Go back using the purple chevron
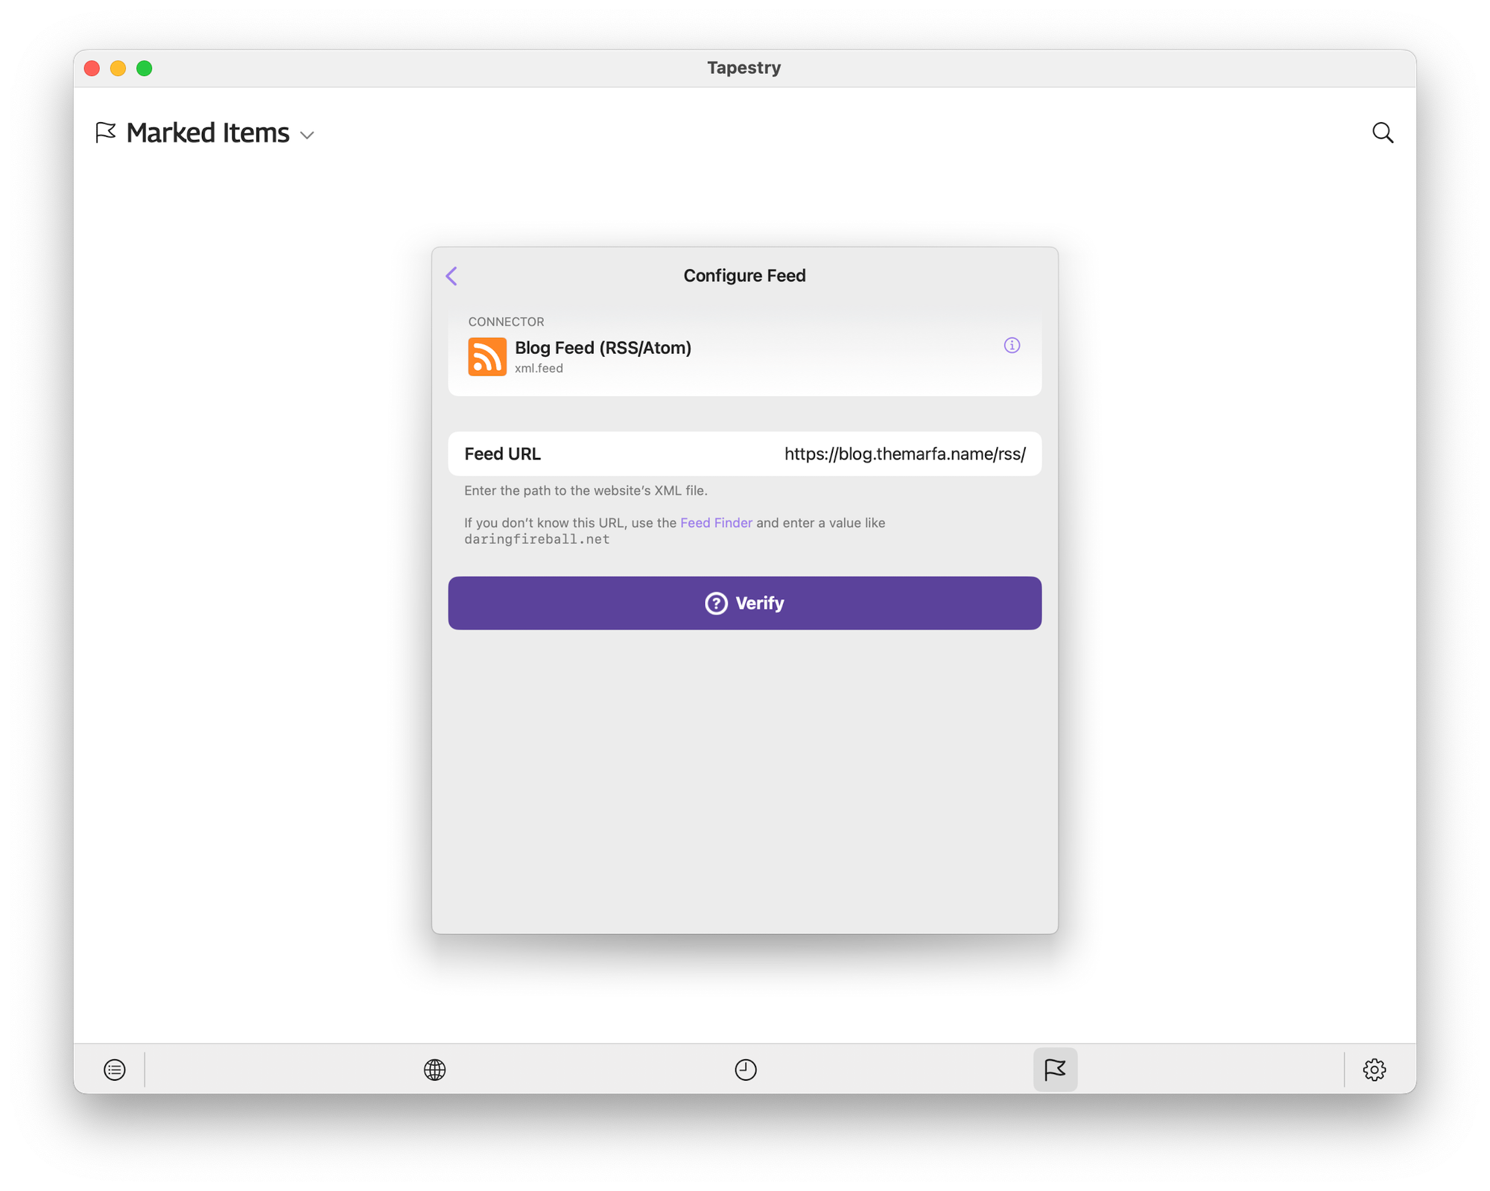 coord(451,276)
